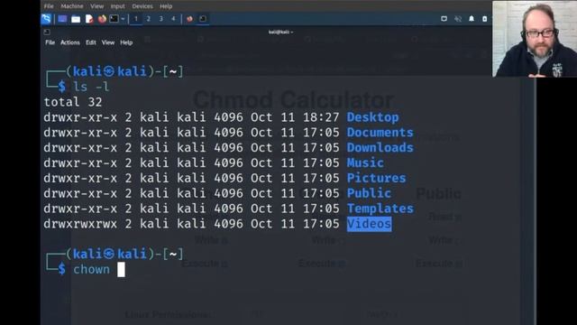Viewport: 577px width, 325px height.
Task: Click the terminal cursor block after chown
Action: [x=121, y=269]
